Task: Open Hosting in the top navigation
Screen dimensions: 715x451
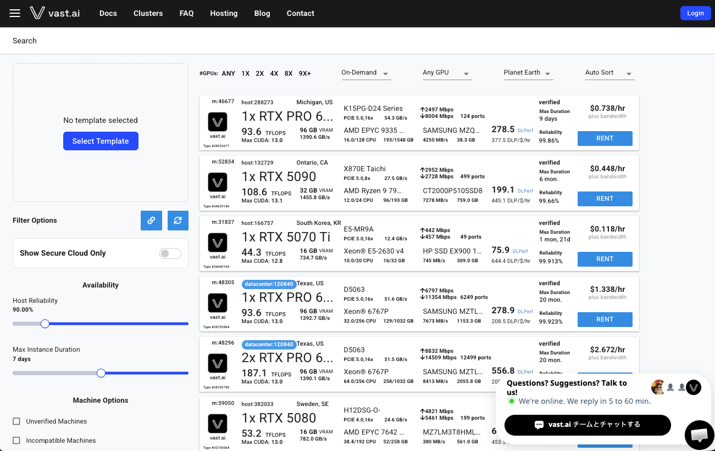Action: pos(224,13)
